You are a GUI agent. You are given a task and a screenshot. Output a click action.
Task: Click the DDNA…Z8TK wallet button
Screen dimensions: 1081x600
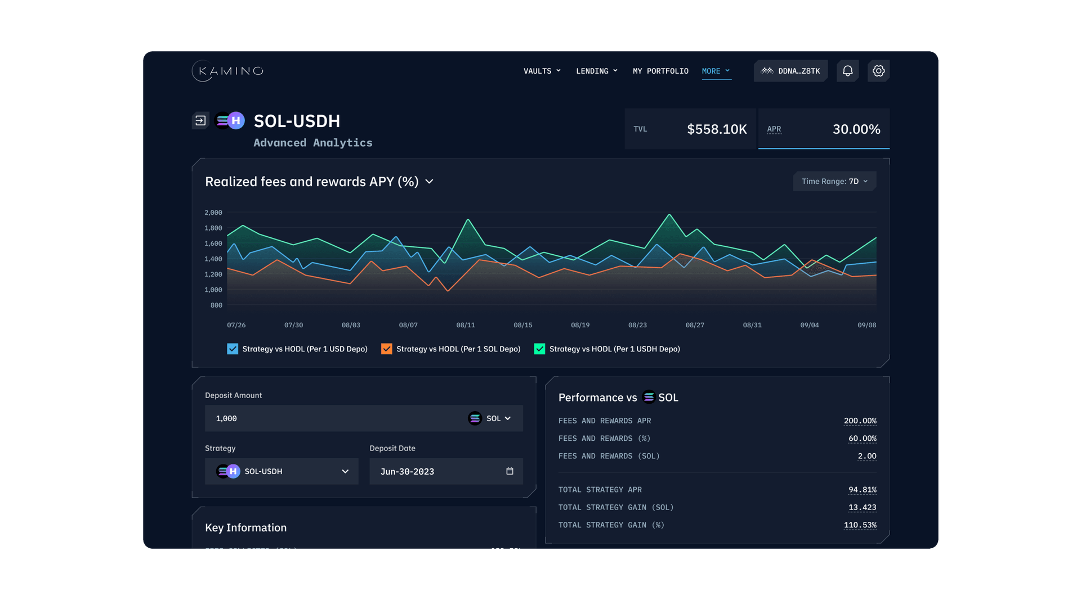790,71
